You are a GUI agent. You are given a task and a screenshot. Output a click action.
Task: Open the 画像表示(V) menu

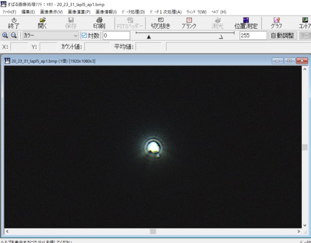point(52,12)
